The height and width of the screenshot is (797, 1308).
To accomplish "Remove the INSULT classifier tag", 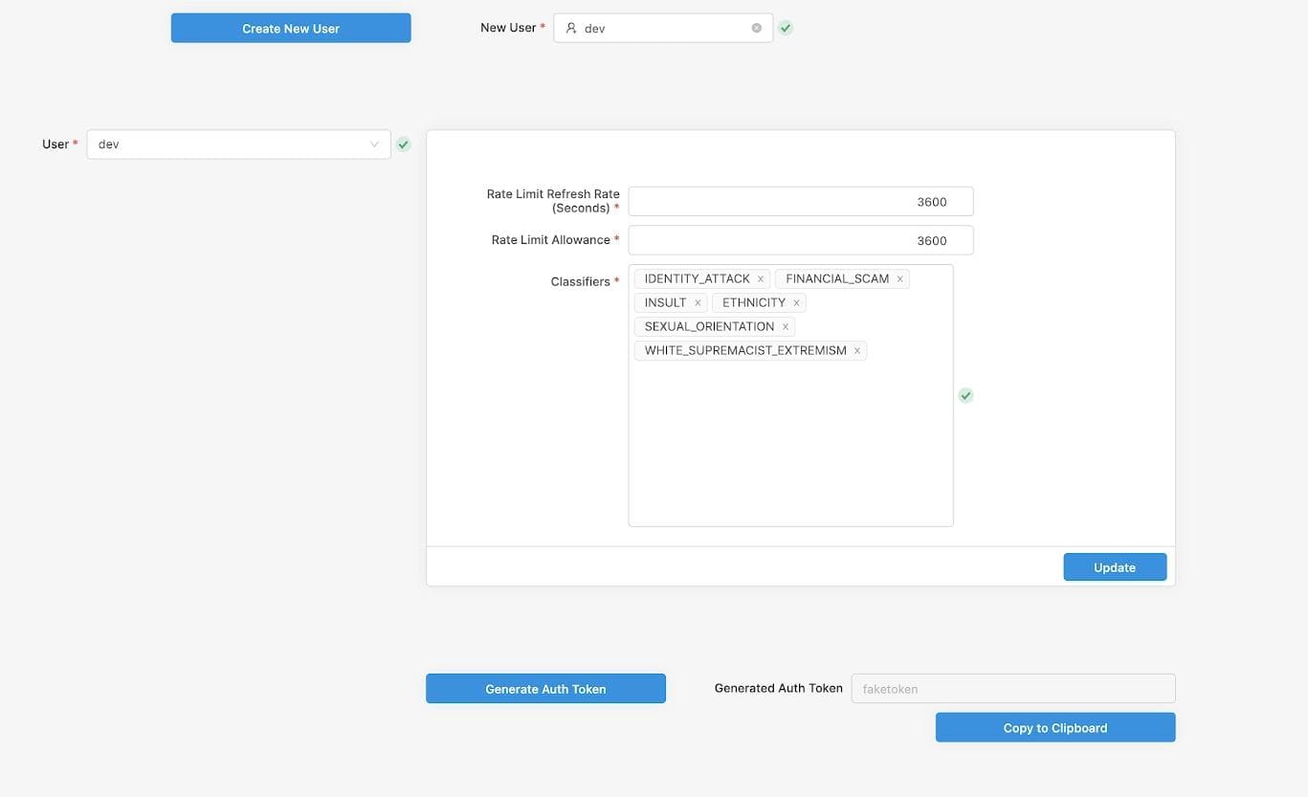I will click(698, 303).
